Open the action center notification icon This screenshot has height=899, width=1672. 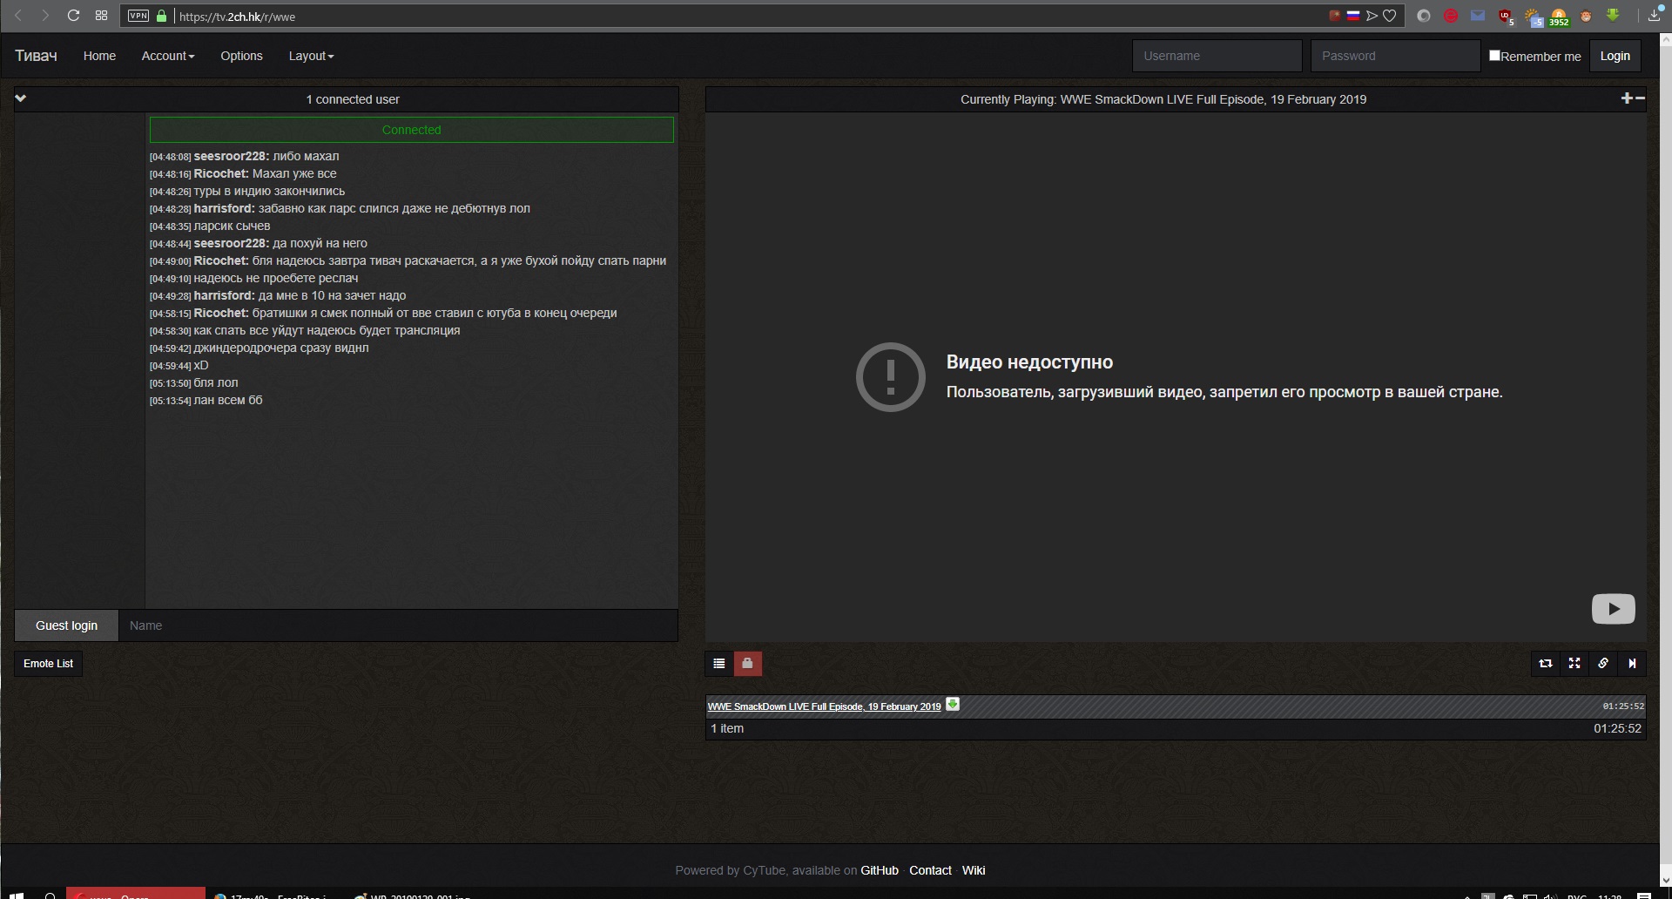[x=1644, y=895]
